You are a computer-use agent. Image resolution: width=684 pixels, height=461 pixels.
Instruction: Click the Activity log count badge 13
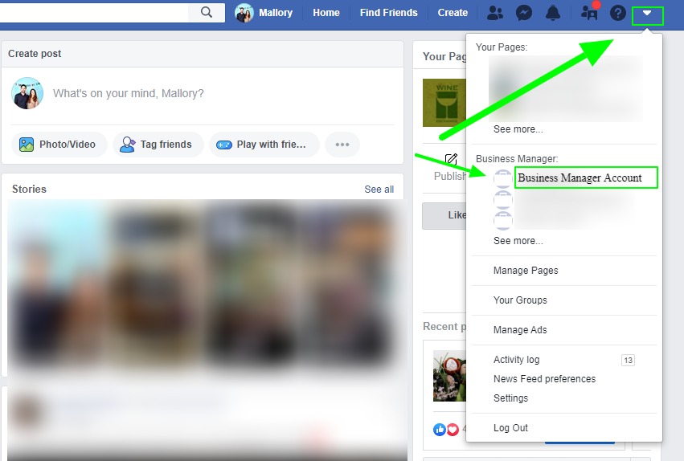pos(628,360)
